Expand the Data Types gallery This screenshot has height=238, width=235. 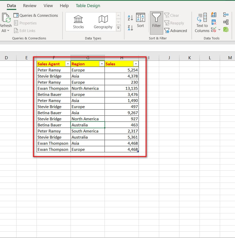[118, 28]
